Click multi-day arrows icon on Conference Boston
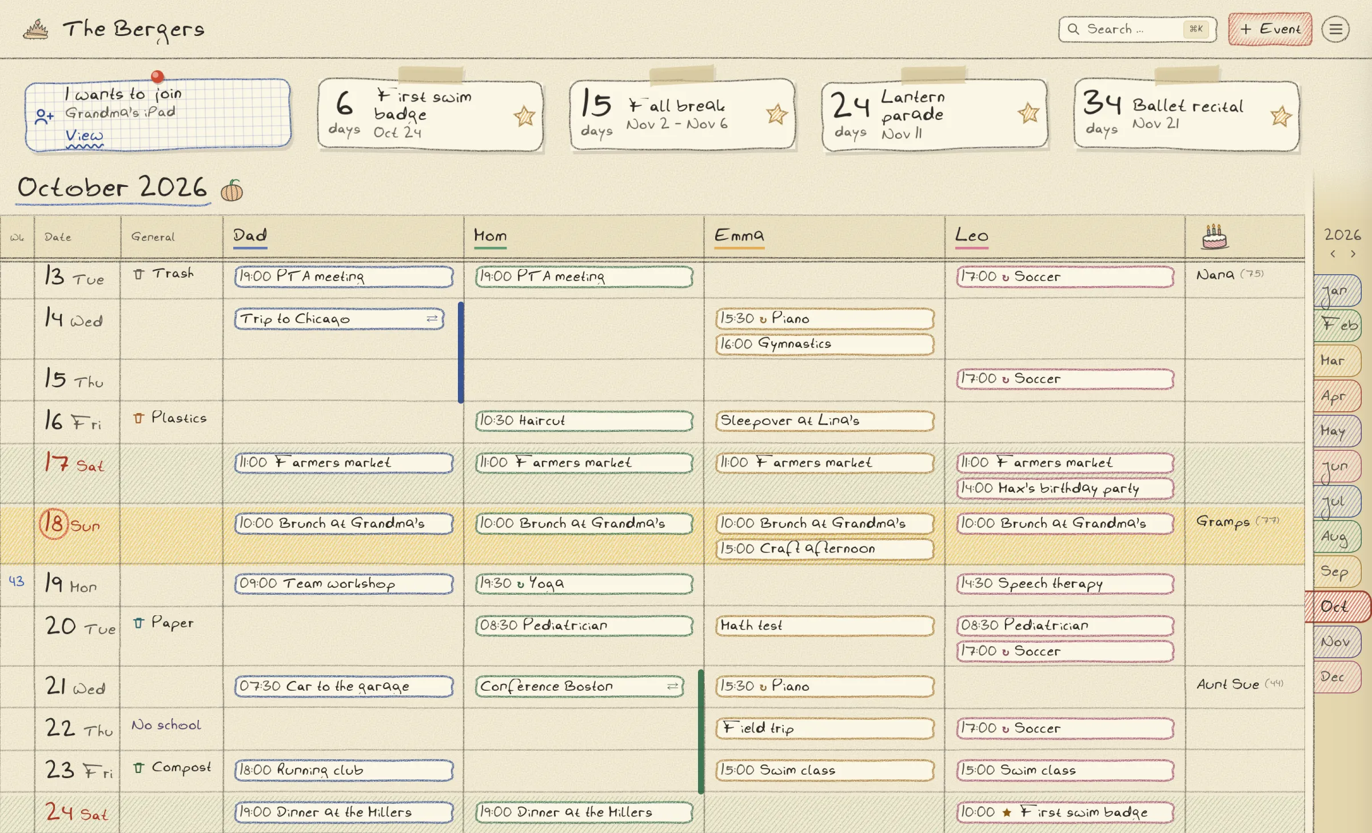This screenshot has height=833, width=1372. 672,686
